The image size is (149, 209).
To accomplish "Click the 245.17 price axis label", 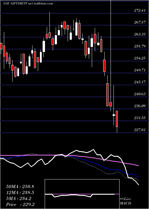I will pos(139,82).
